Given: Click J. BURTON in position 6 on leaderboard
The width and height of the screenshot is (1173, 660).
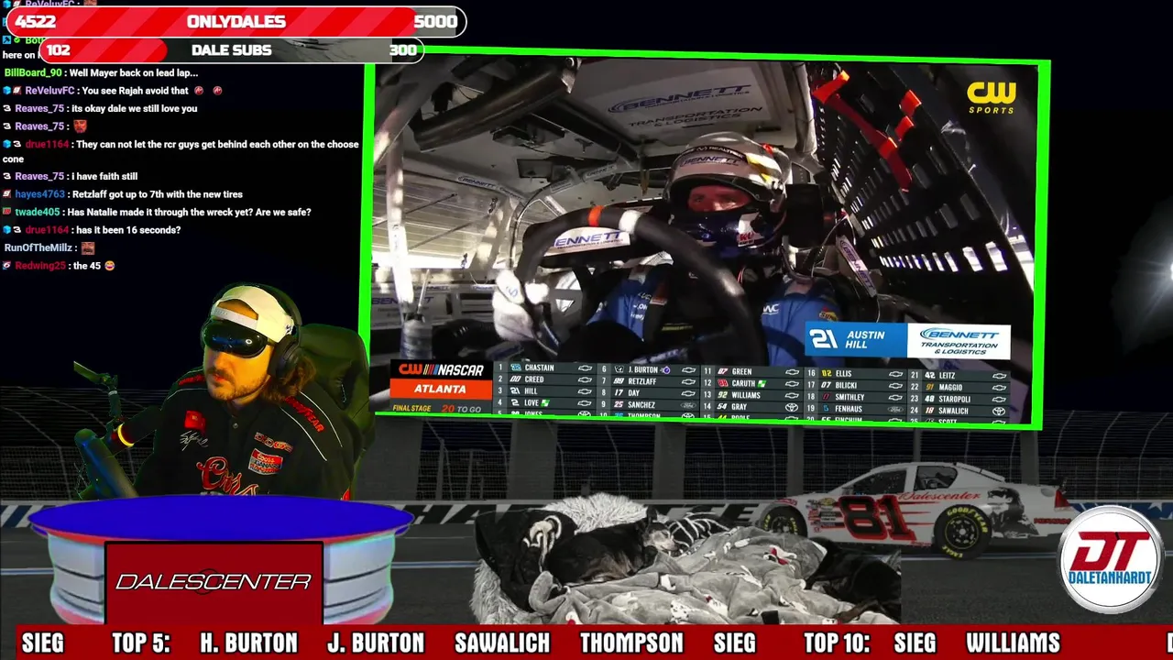Looking at the screenshot, I should (643, 370).
